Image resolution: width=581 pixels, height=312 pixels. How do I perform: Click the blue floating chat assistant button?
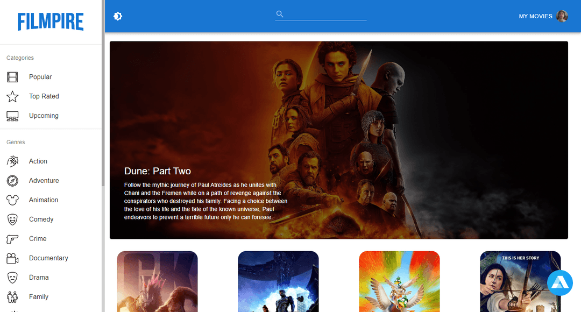click(x=559, y=283)
